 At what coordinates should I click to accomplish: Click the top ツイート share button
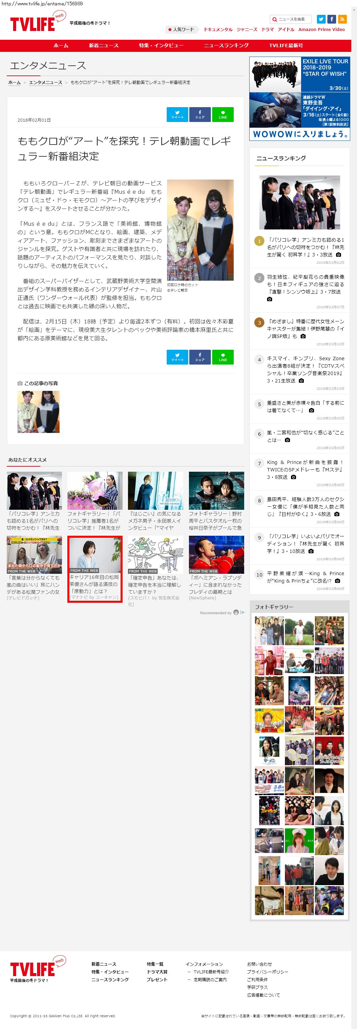177,115
